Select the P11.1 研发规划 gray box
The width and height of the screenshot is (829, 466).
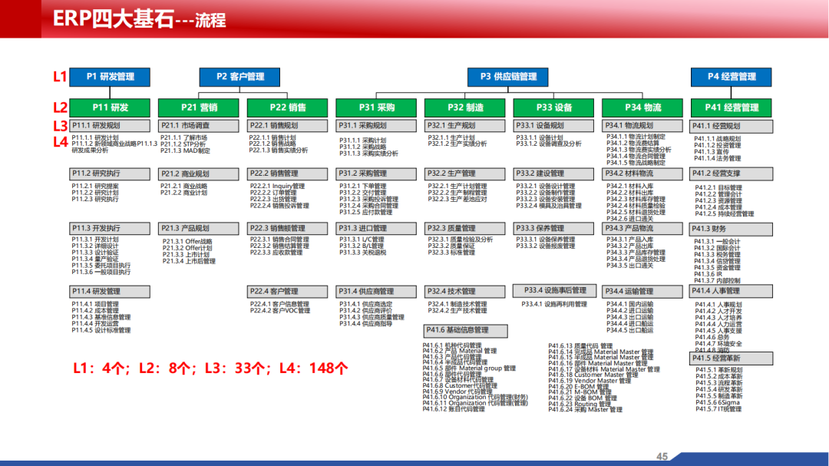coord(110,125)
